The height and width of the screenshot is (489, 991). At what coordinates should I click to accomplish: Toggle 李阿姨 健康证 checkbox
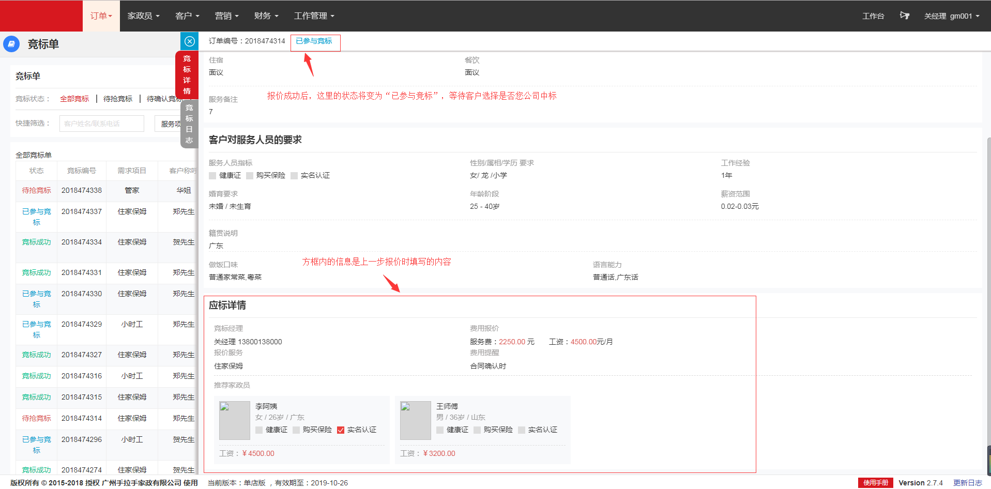(259, 430)
